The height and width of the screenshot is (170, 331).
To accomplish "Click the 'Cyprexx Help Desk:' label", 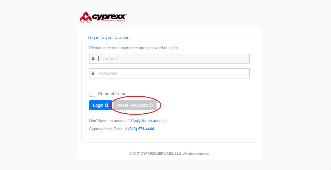I will [x=106, y=129].
